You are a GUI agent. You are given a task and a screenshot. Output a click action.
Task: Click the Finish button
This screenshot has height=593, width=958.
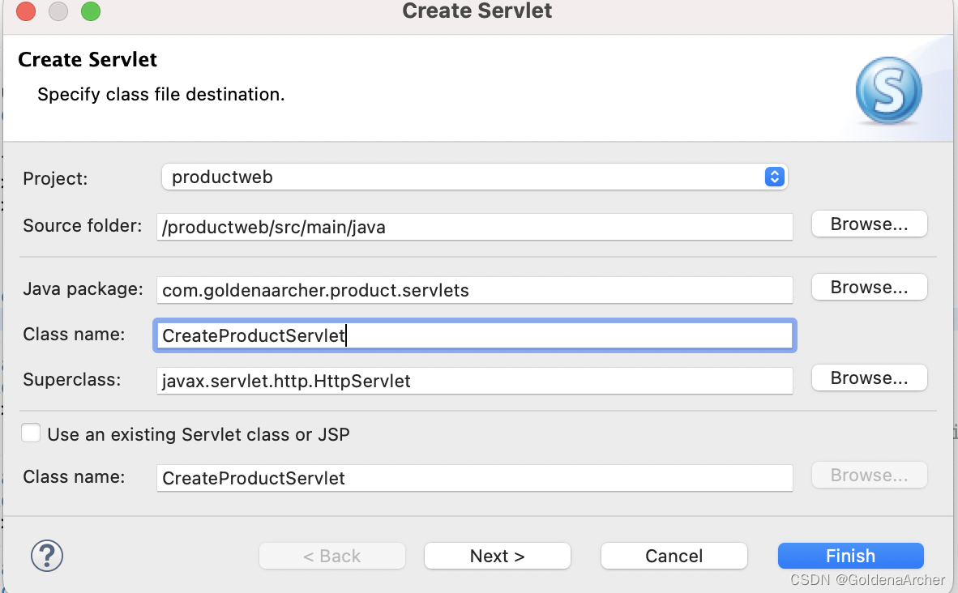[x=850, y=556]
